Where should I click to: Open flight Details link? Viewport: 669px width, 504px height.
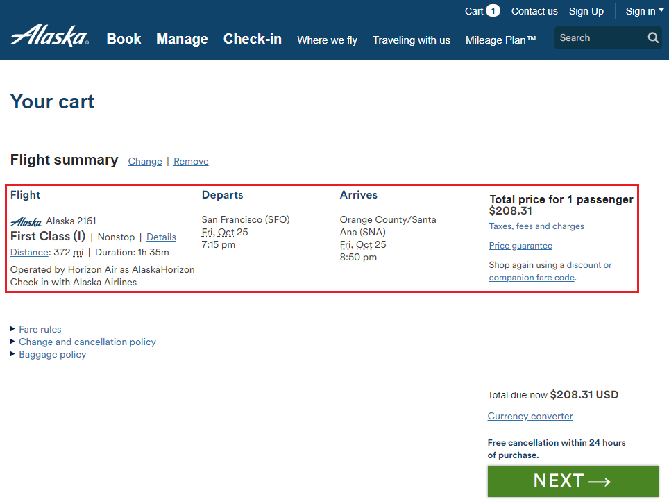(161, 237)
